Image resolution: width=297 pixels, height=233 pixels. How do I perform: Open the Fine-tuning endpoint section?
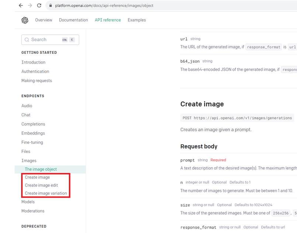coord(32,142)
